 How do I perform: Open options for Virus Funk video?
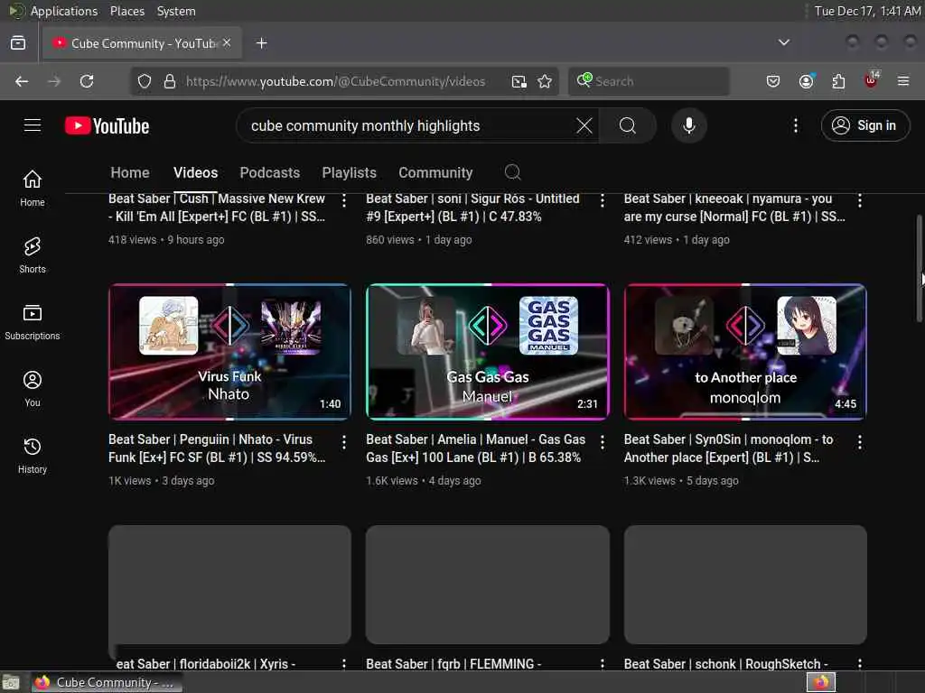344,442
